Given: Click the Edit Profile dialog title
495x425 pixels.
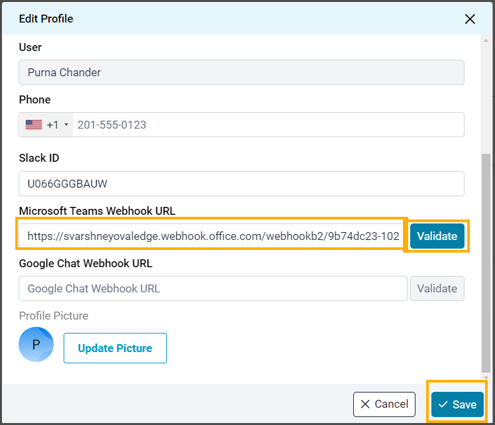Looking at the screenshot, I should point(46,19).
